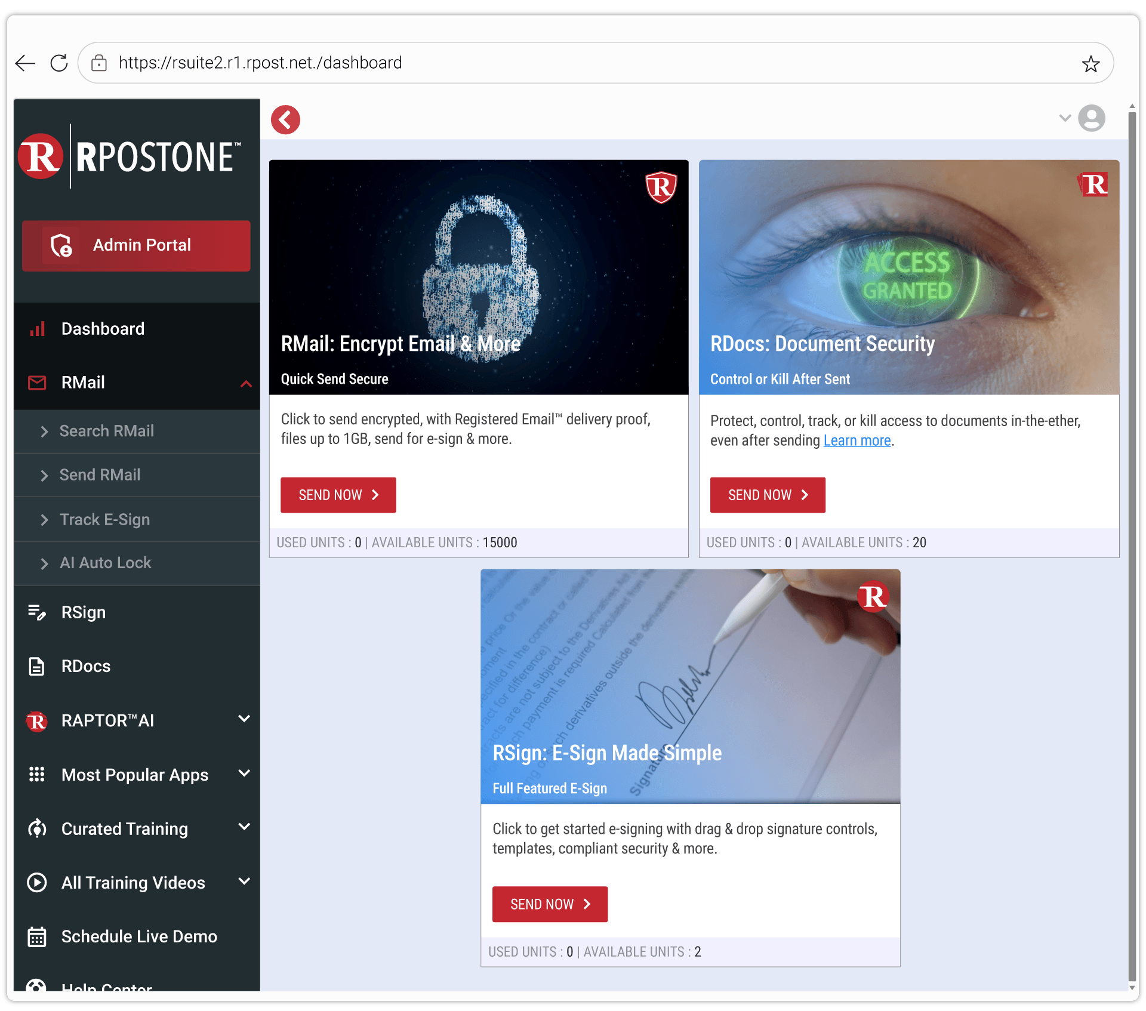Click the scrollbar down arrow
Image resolution: width=1146 pixels, height=1011 pixels.
pos(1132,987)
